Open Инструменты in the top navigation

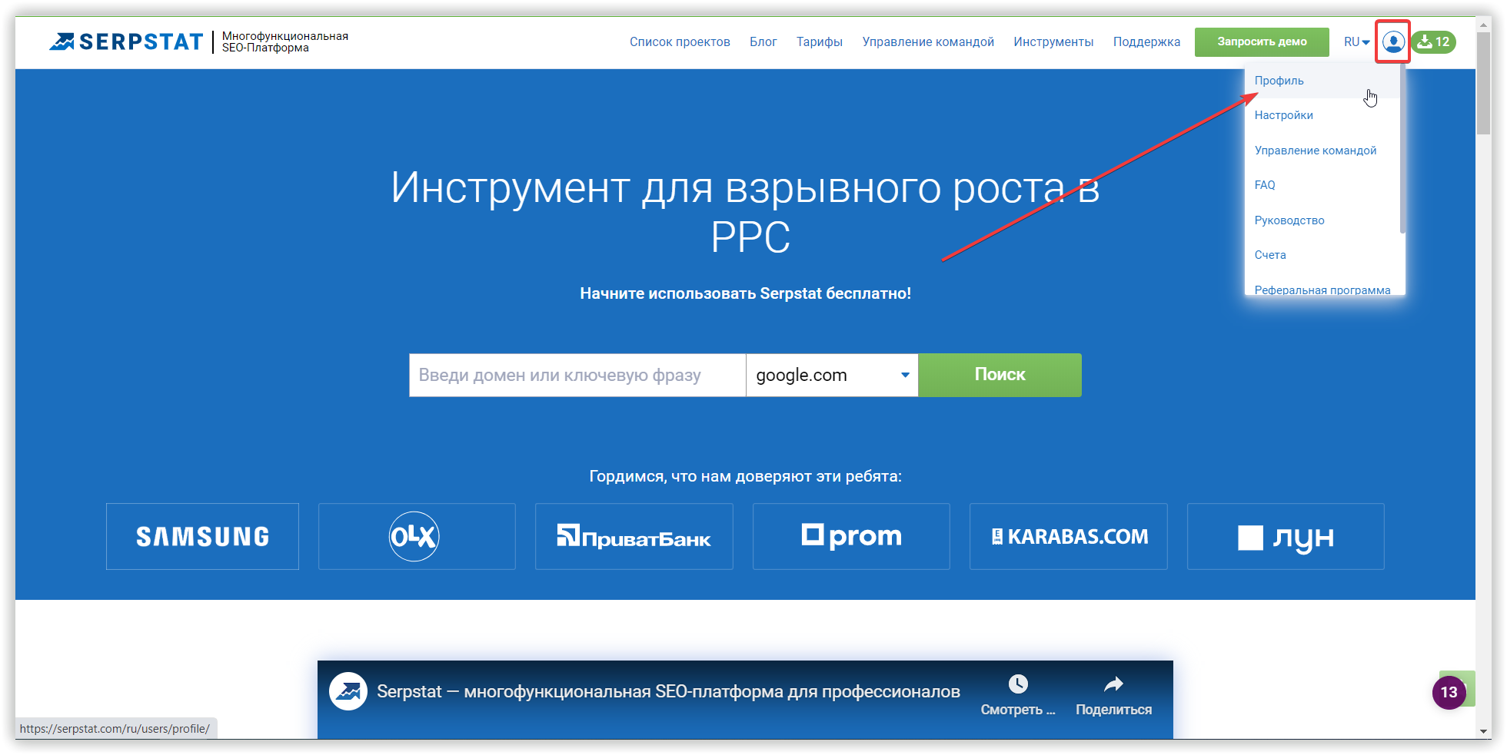[x=1053, y=41]
